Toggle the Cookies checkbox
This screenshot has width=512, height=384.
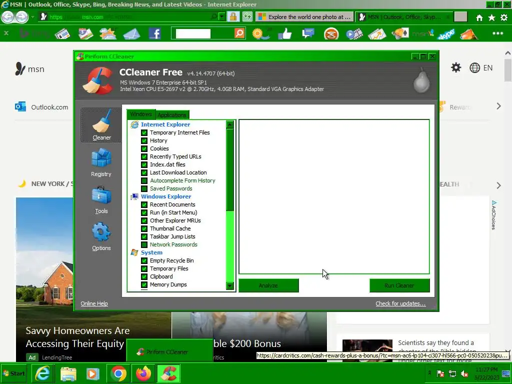[x=144, y=148]
